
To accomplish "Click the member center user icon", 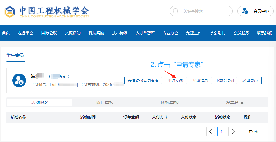I will (x=245, y=11).
